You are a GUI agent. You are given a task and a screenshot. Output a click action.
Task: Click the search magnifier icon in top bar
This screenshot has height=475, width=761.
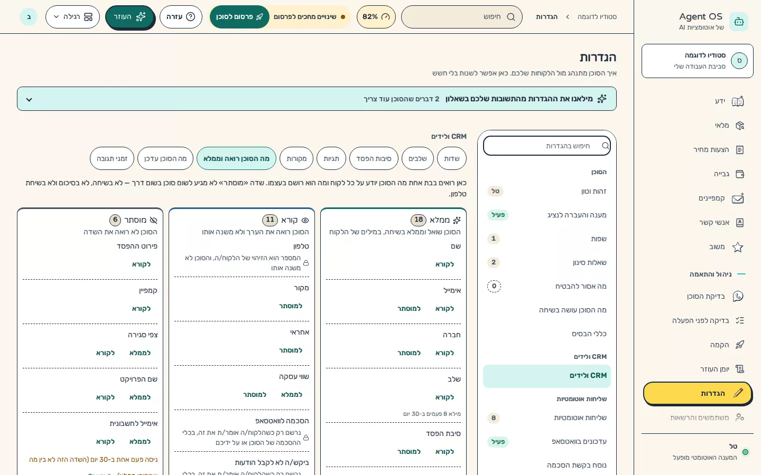[x=511, y=17]
